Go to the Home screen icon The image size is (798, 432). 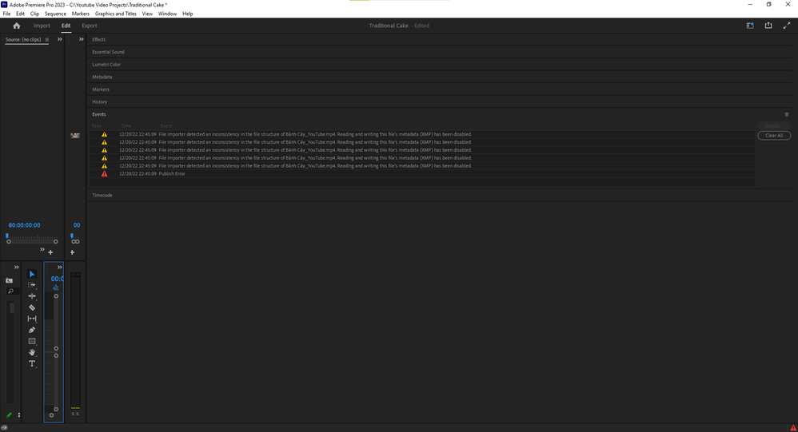tap(16, 26)
